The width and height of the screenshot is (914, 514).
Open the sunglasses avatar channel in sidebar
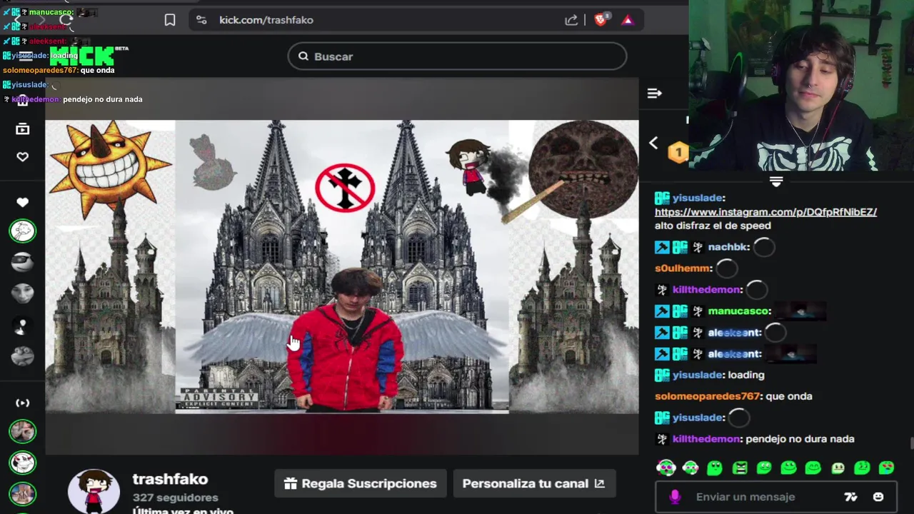(22, 262)
